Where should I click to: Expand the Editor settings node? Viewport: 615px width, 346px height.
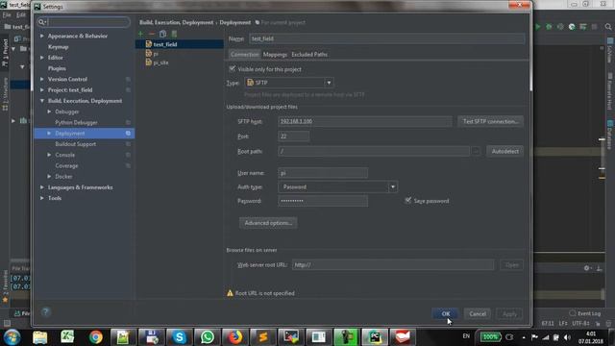tap(42, 58)
